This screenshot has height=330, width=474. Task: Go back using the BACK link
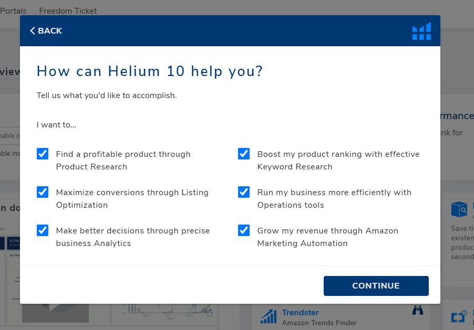coord(46,31)
